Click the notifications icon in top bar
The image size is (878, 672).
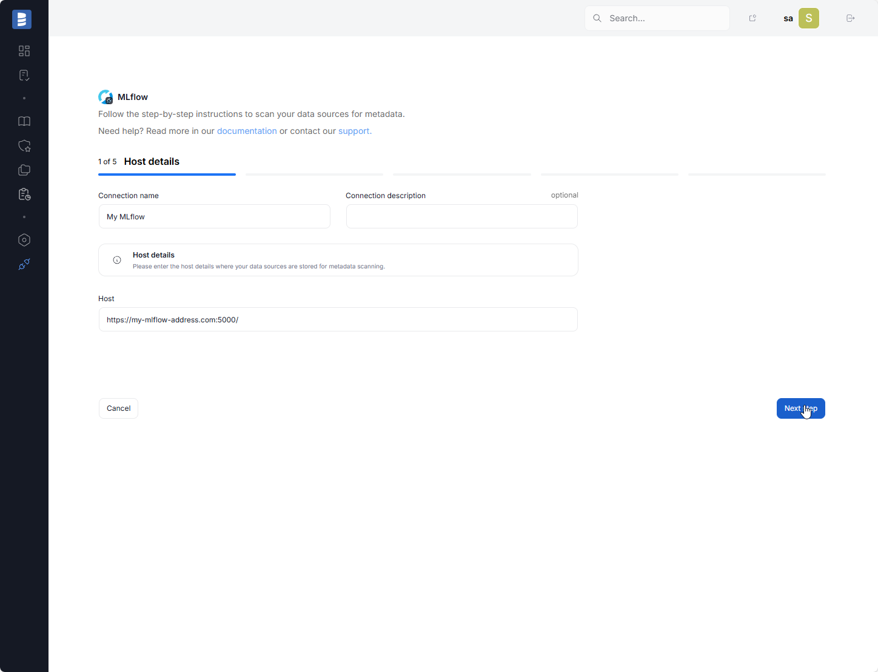pyautogui.click(x=752, y=18)
